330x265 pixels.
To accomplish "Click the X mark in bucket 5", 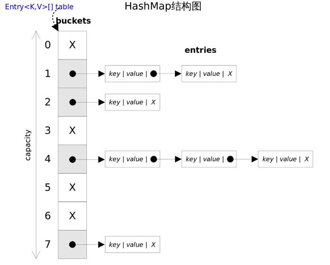I will (x=72, y=188).
